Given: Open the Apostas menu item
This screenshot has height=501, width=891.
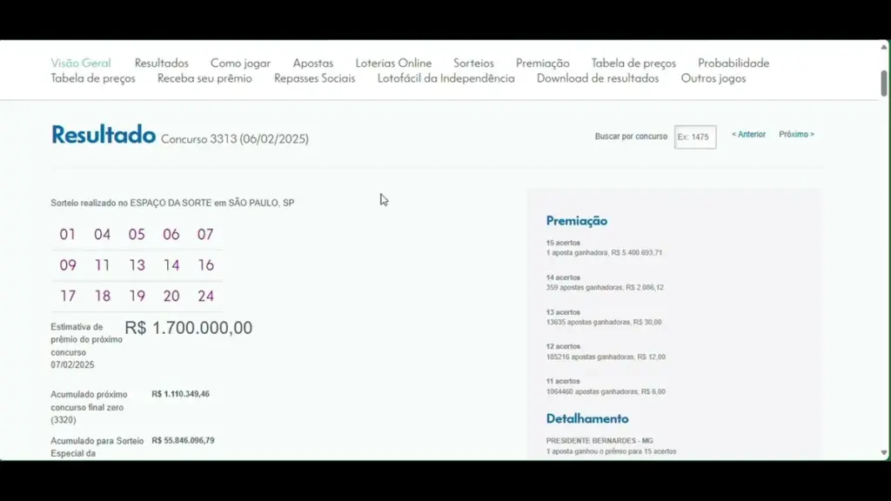Looking at the screenshot, I should [x=313, y=63].
